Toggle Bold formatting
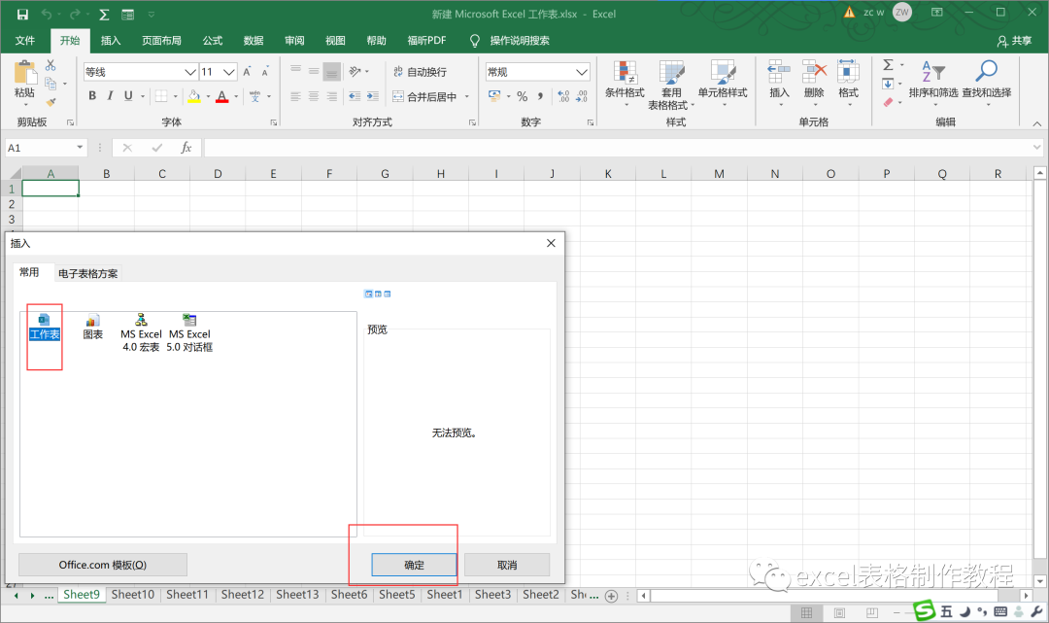This screenshot has width=1049, height=623. 92,95
